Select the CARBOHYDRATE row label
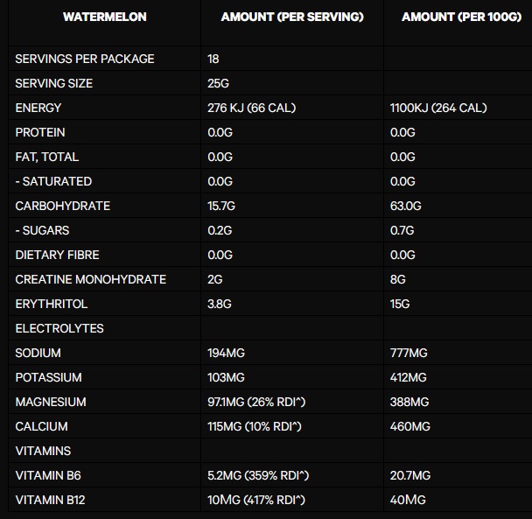Image resolution: width=532 pixels, height=519 pixels. point(63,206)
